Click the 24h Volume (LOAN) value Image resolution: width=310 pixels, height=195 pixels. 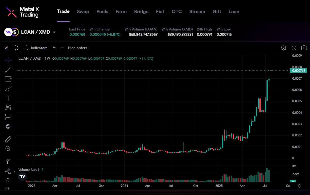[x=143, y=34]
